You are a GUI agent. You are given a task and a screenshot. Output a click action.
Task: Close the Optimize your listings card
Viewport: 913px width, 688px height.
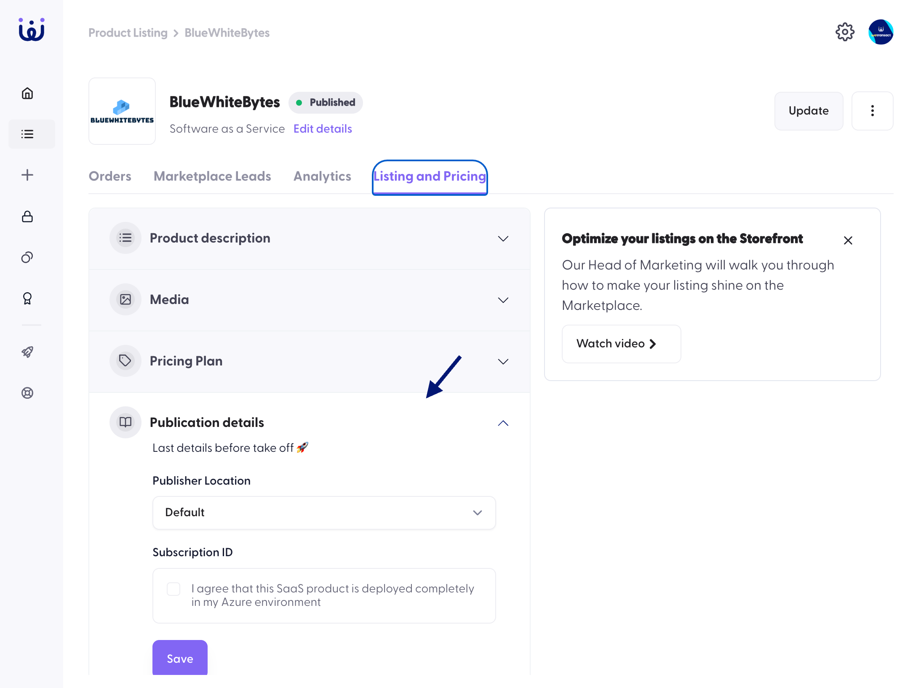pos(848,240)
